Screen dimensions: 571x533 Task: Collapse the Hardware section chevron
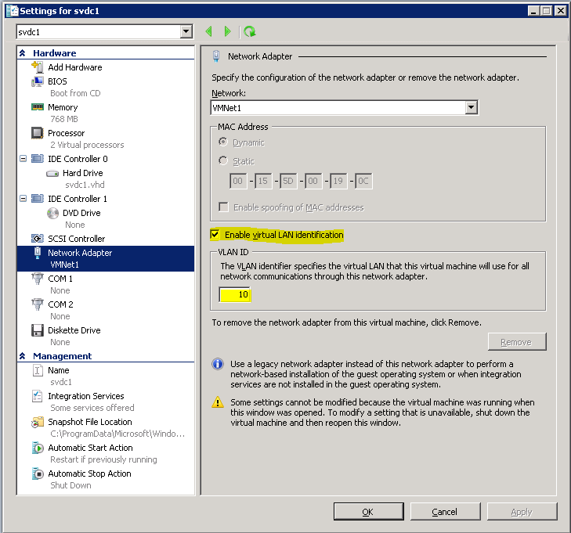tap(22, 53)
